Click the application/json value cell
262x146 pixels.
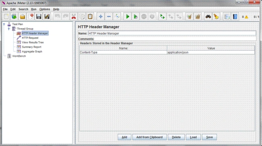tap(211, 52)
